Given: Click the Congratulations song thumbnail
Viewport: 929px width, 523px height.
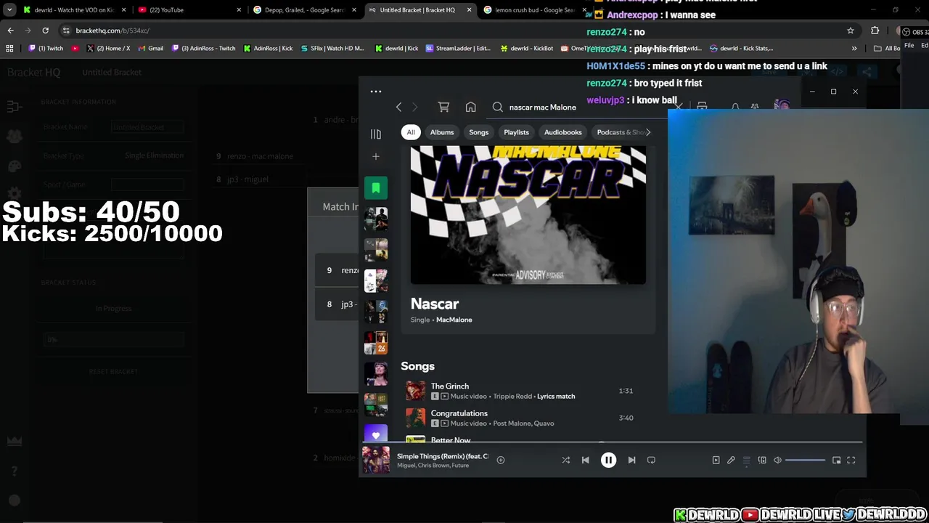Looking at the screenshot, I should tap(415, 418).
